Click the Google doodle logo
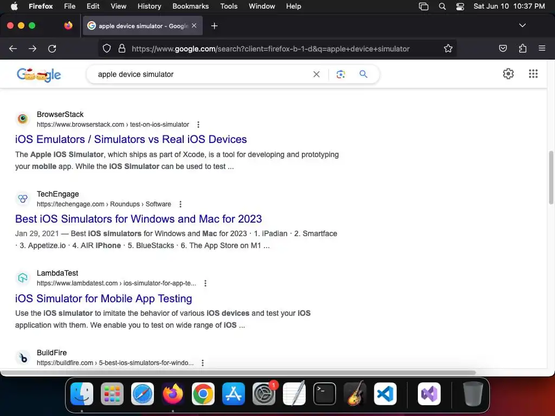Image resolution: width=555 pixels, height=416 pixels. 39,74
